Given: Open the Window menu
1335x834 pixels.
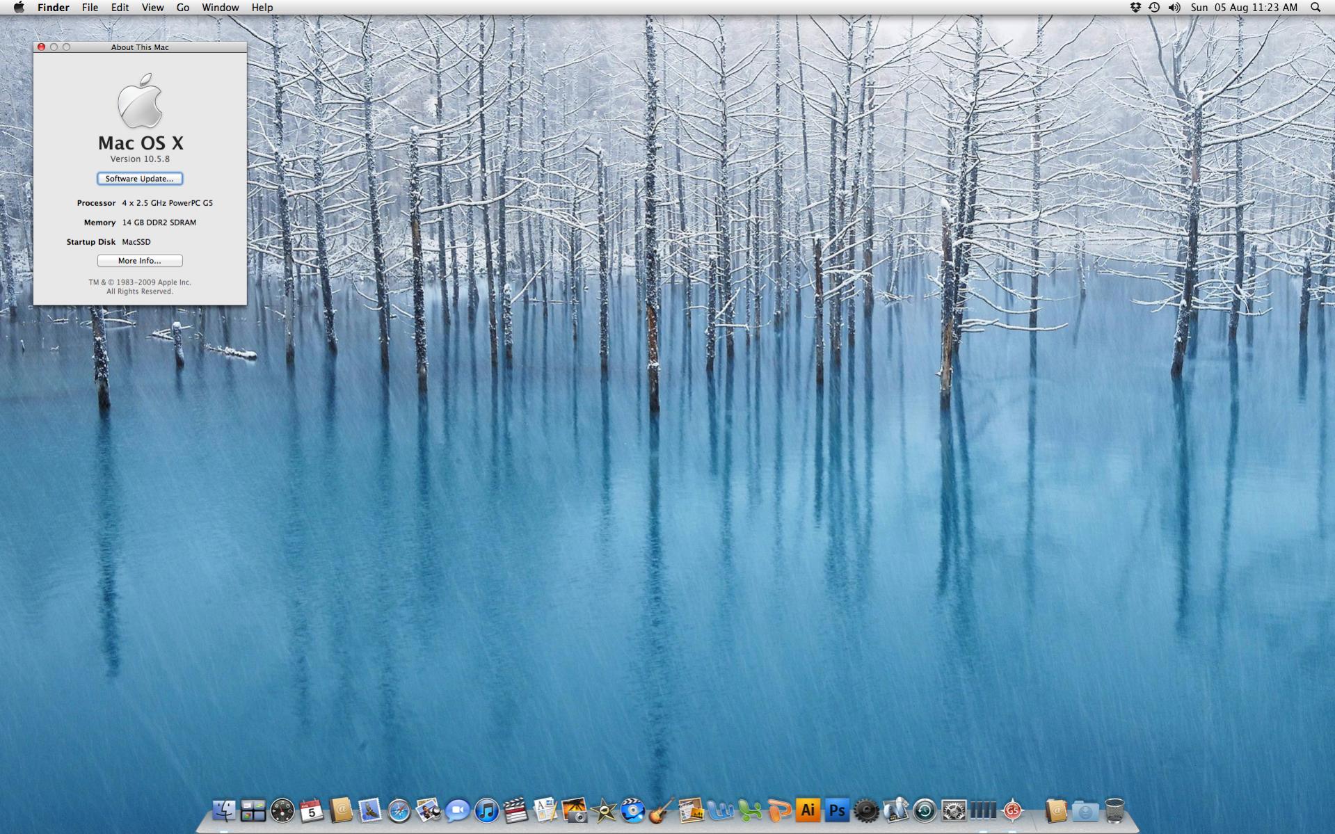Looking at the screenshot, I should 221,7.
